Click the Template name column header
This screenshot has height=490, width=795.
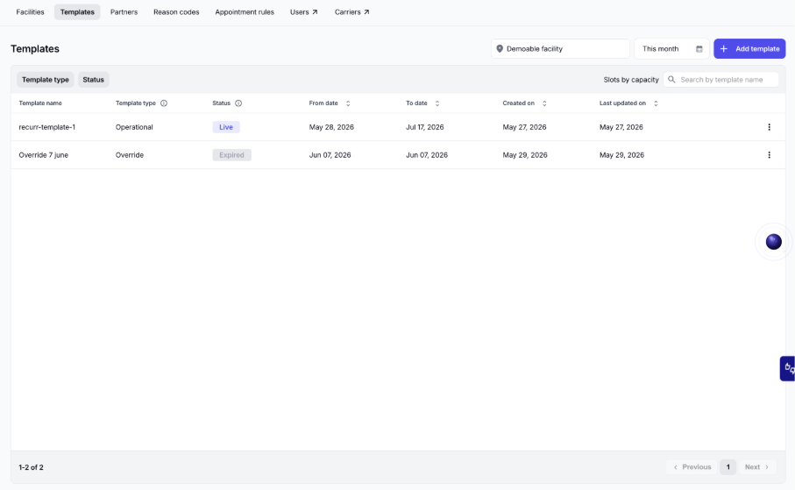coord(40,103)
